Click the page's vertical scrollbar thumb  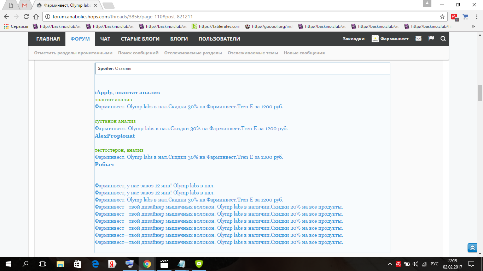tap(480, 92)
